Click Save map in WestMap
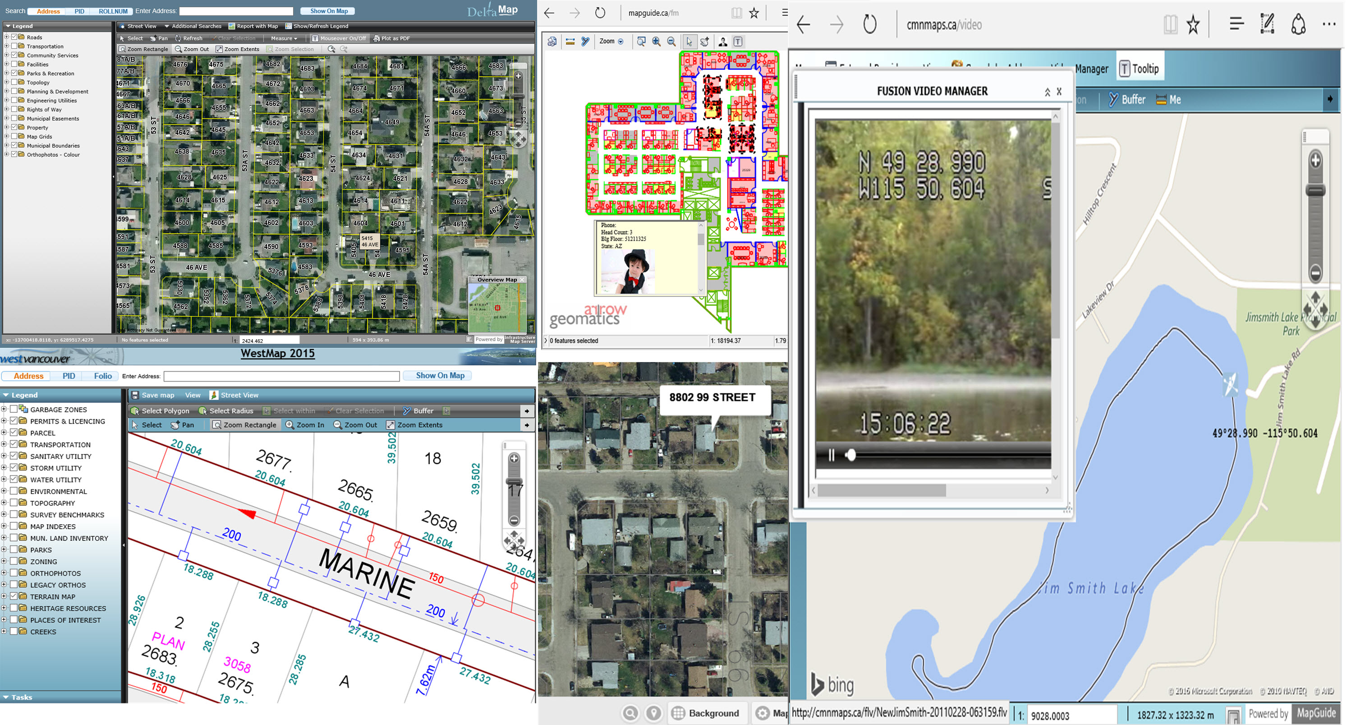Screen dimensions: 1347x725 pos(153,395)
